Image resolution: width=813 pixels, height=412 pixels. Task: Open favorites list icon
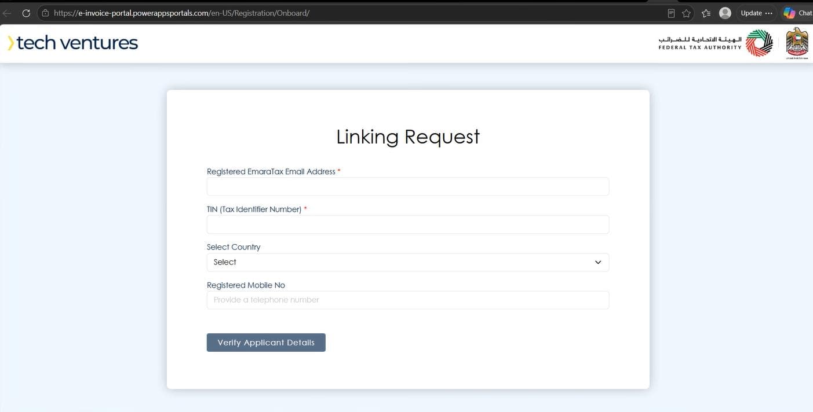[706, 13]
